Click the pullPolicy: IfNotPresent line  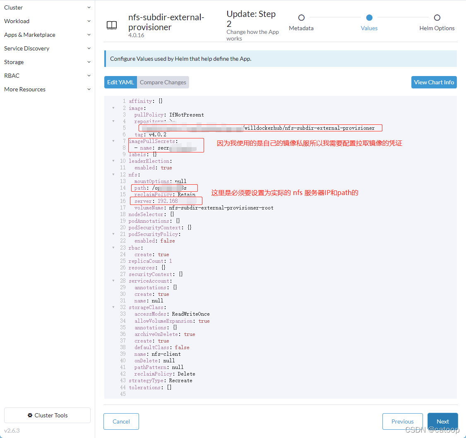(169, 115)
